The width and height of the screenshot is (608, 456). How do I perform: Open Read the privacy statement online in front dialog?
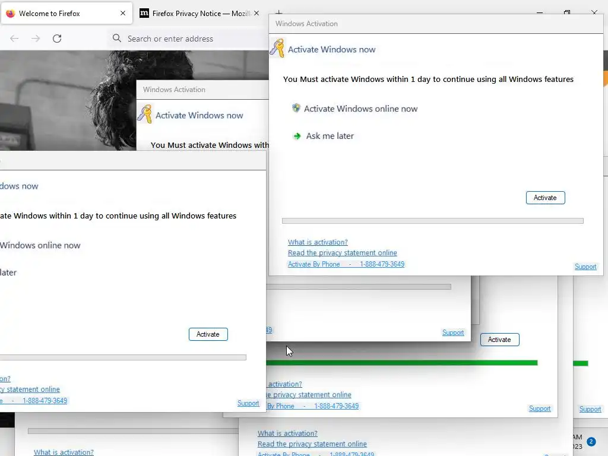[x=343, y=253]
